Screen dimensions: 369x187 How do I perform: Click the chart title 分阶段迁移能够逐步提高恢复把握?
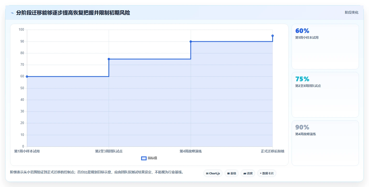73,13
